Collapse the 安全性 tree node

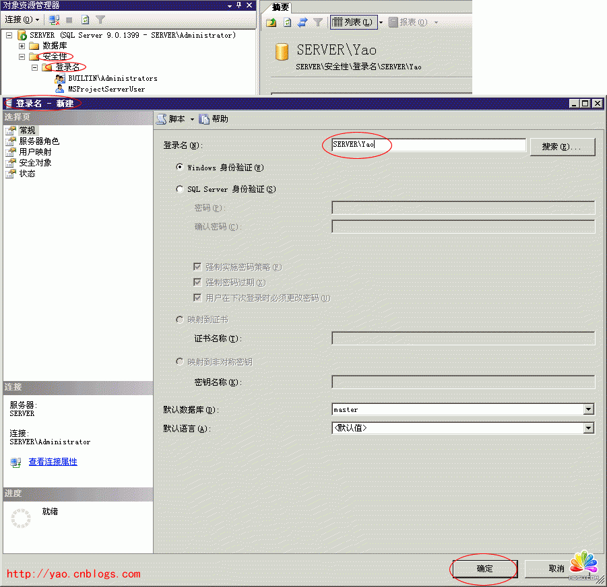tap(22, 57)
